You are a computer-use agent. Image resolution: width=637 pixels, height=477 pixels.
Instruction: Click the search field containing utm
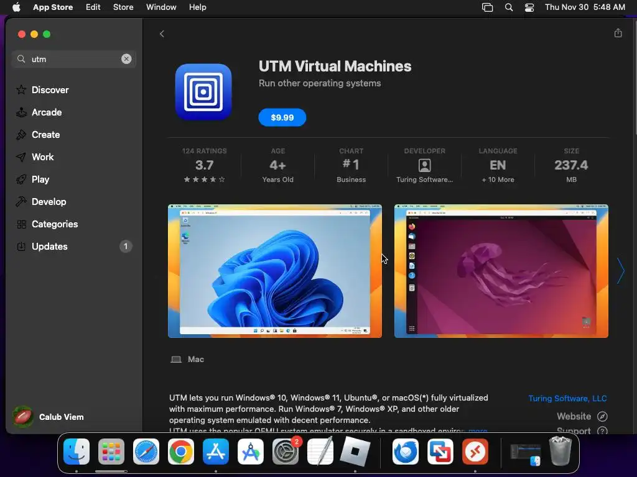(73, 59)
